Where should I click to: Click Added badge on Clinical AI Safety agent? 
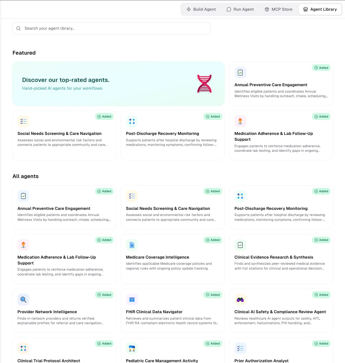click(321, 295)
